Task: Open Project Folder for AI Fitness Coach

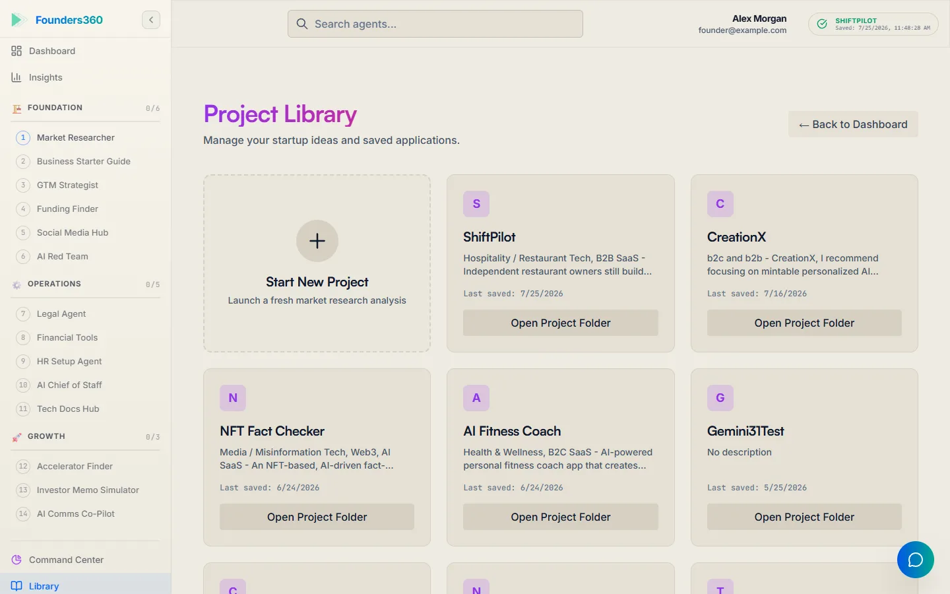Action: (x=561, y=517)
